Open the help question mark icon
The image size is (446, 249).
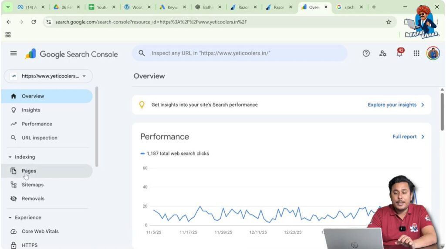click(x=366, y=53)
